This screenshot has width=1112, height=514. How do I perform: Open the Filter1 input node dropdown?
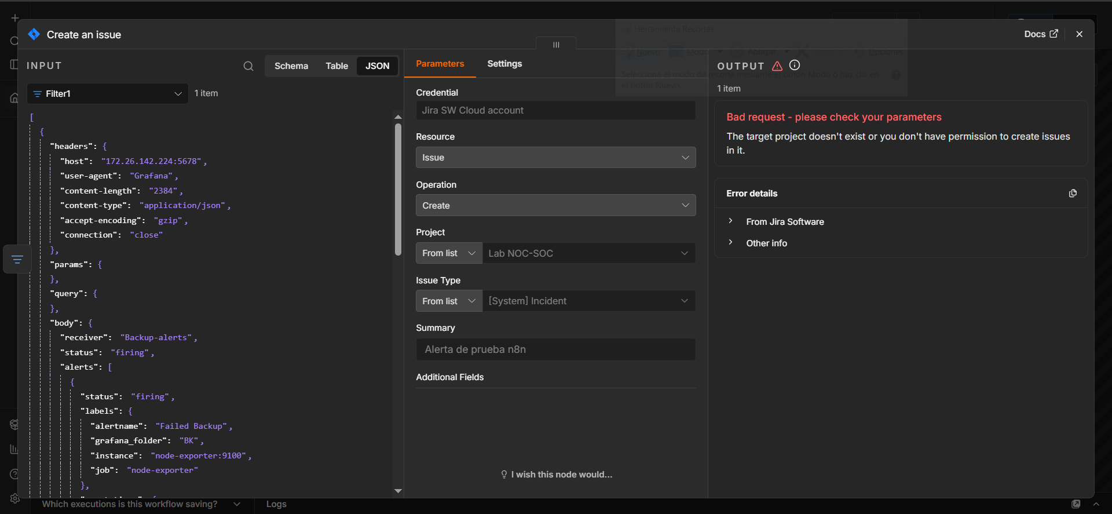click(108, 94)
